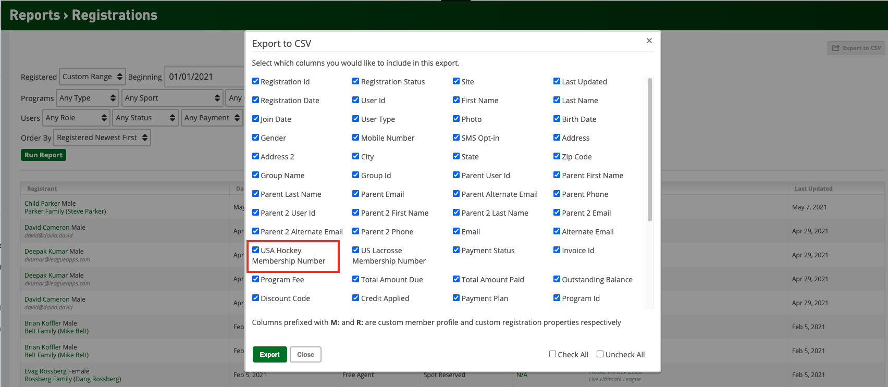Screen dimensions: 888x387
Task: Open the Custom Range registered dropdown
Action: coord(92,77)
